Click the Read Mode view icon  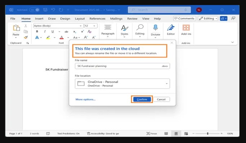coord(166,134)
